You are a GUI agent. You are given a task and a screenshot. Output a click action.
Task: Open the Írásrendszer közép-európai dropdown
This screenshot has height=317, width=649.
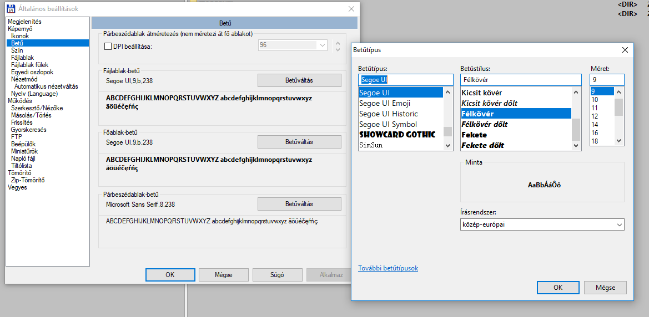[542, 224]
